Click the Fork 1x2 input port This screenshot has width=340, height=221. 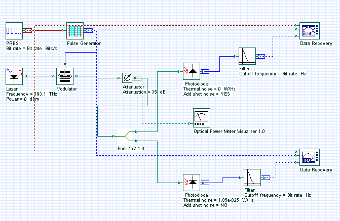(114, 136)
